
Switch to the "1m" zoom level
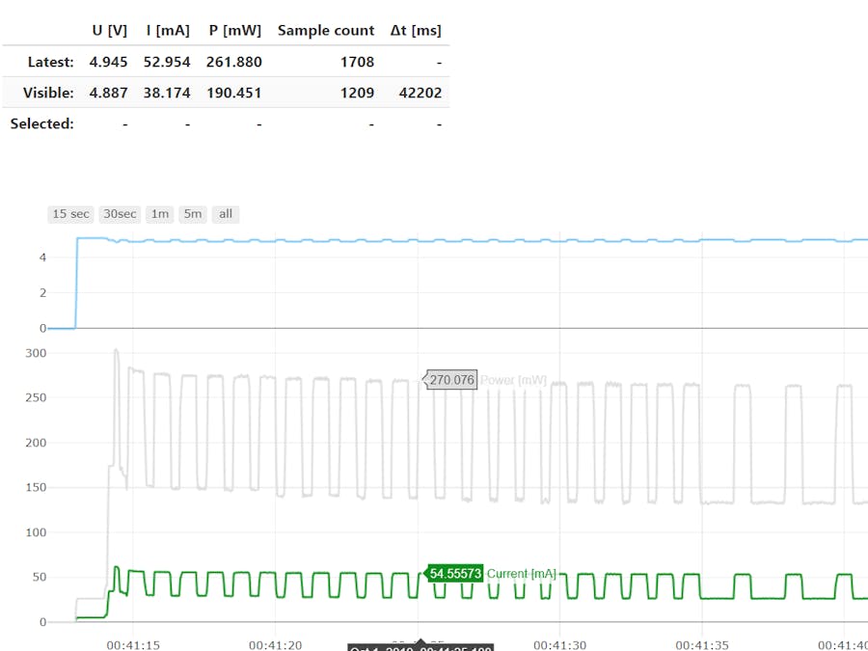coord(159,213)
